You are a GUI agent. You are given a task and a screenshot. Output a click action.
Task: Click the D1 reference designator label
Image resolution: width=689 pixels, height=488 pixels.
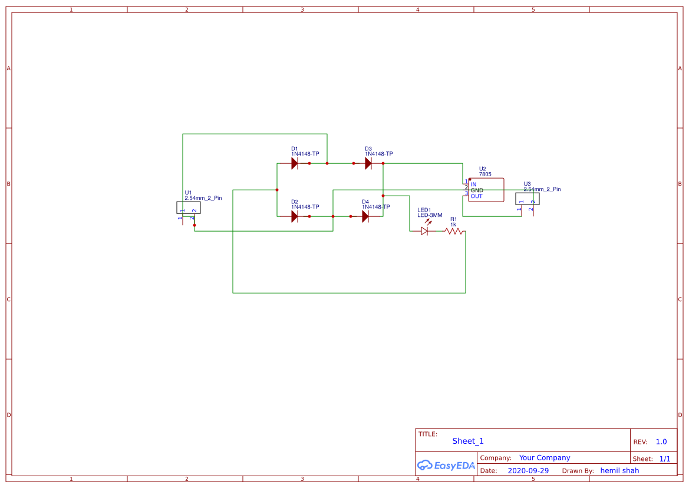pos(294,150)
